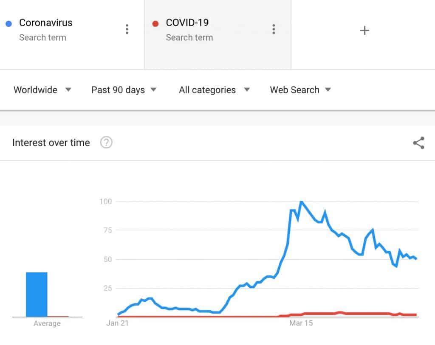Screen dimensions: 435x345
Task: Open the Web Search type dropdown
Action: click(300, 90)
